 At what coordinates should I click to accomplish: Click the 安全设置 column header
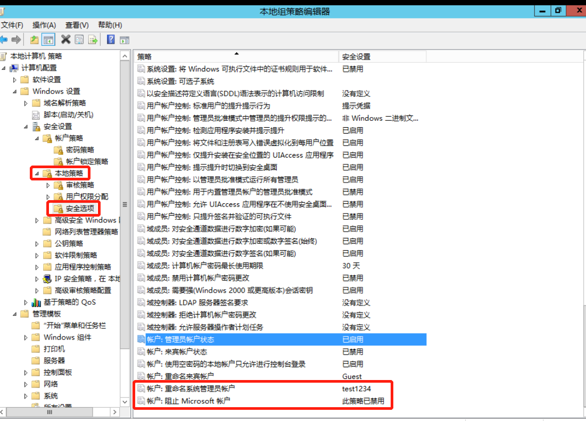coord(356,56)
